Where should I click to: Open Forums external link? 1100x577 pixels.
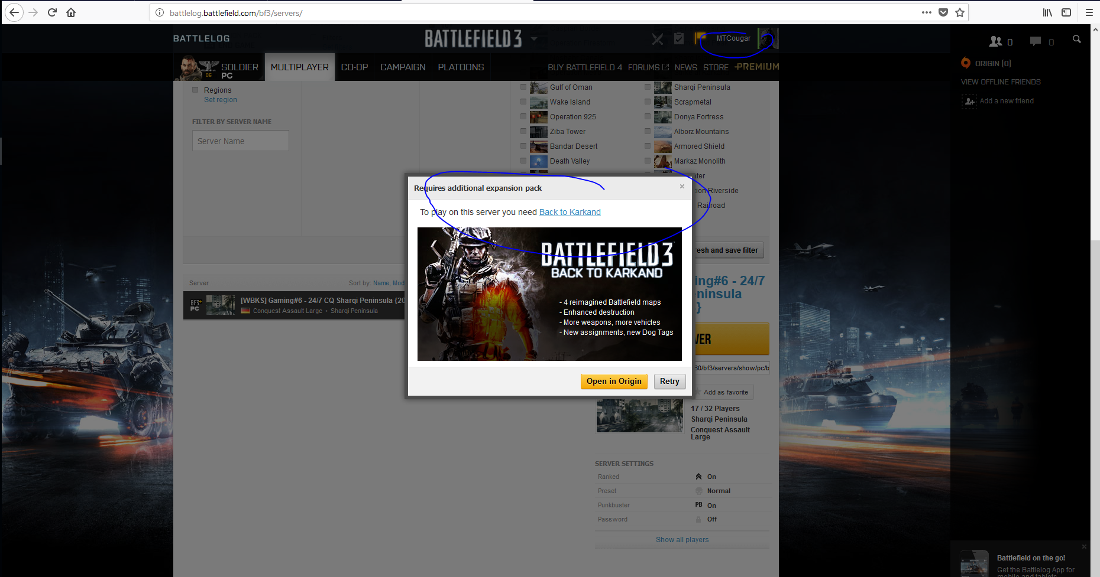point(648,67)
